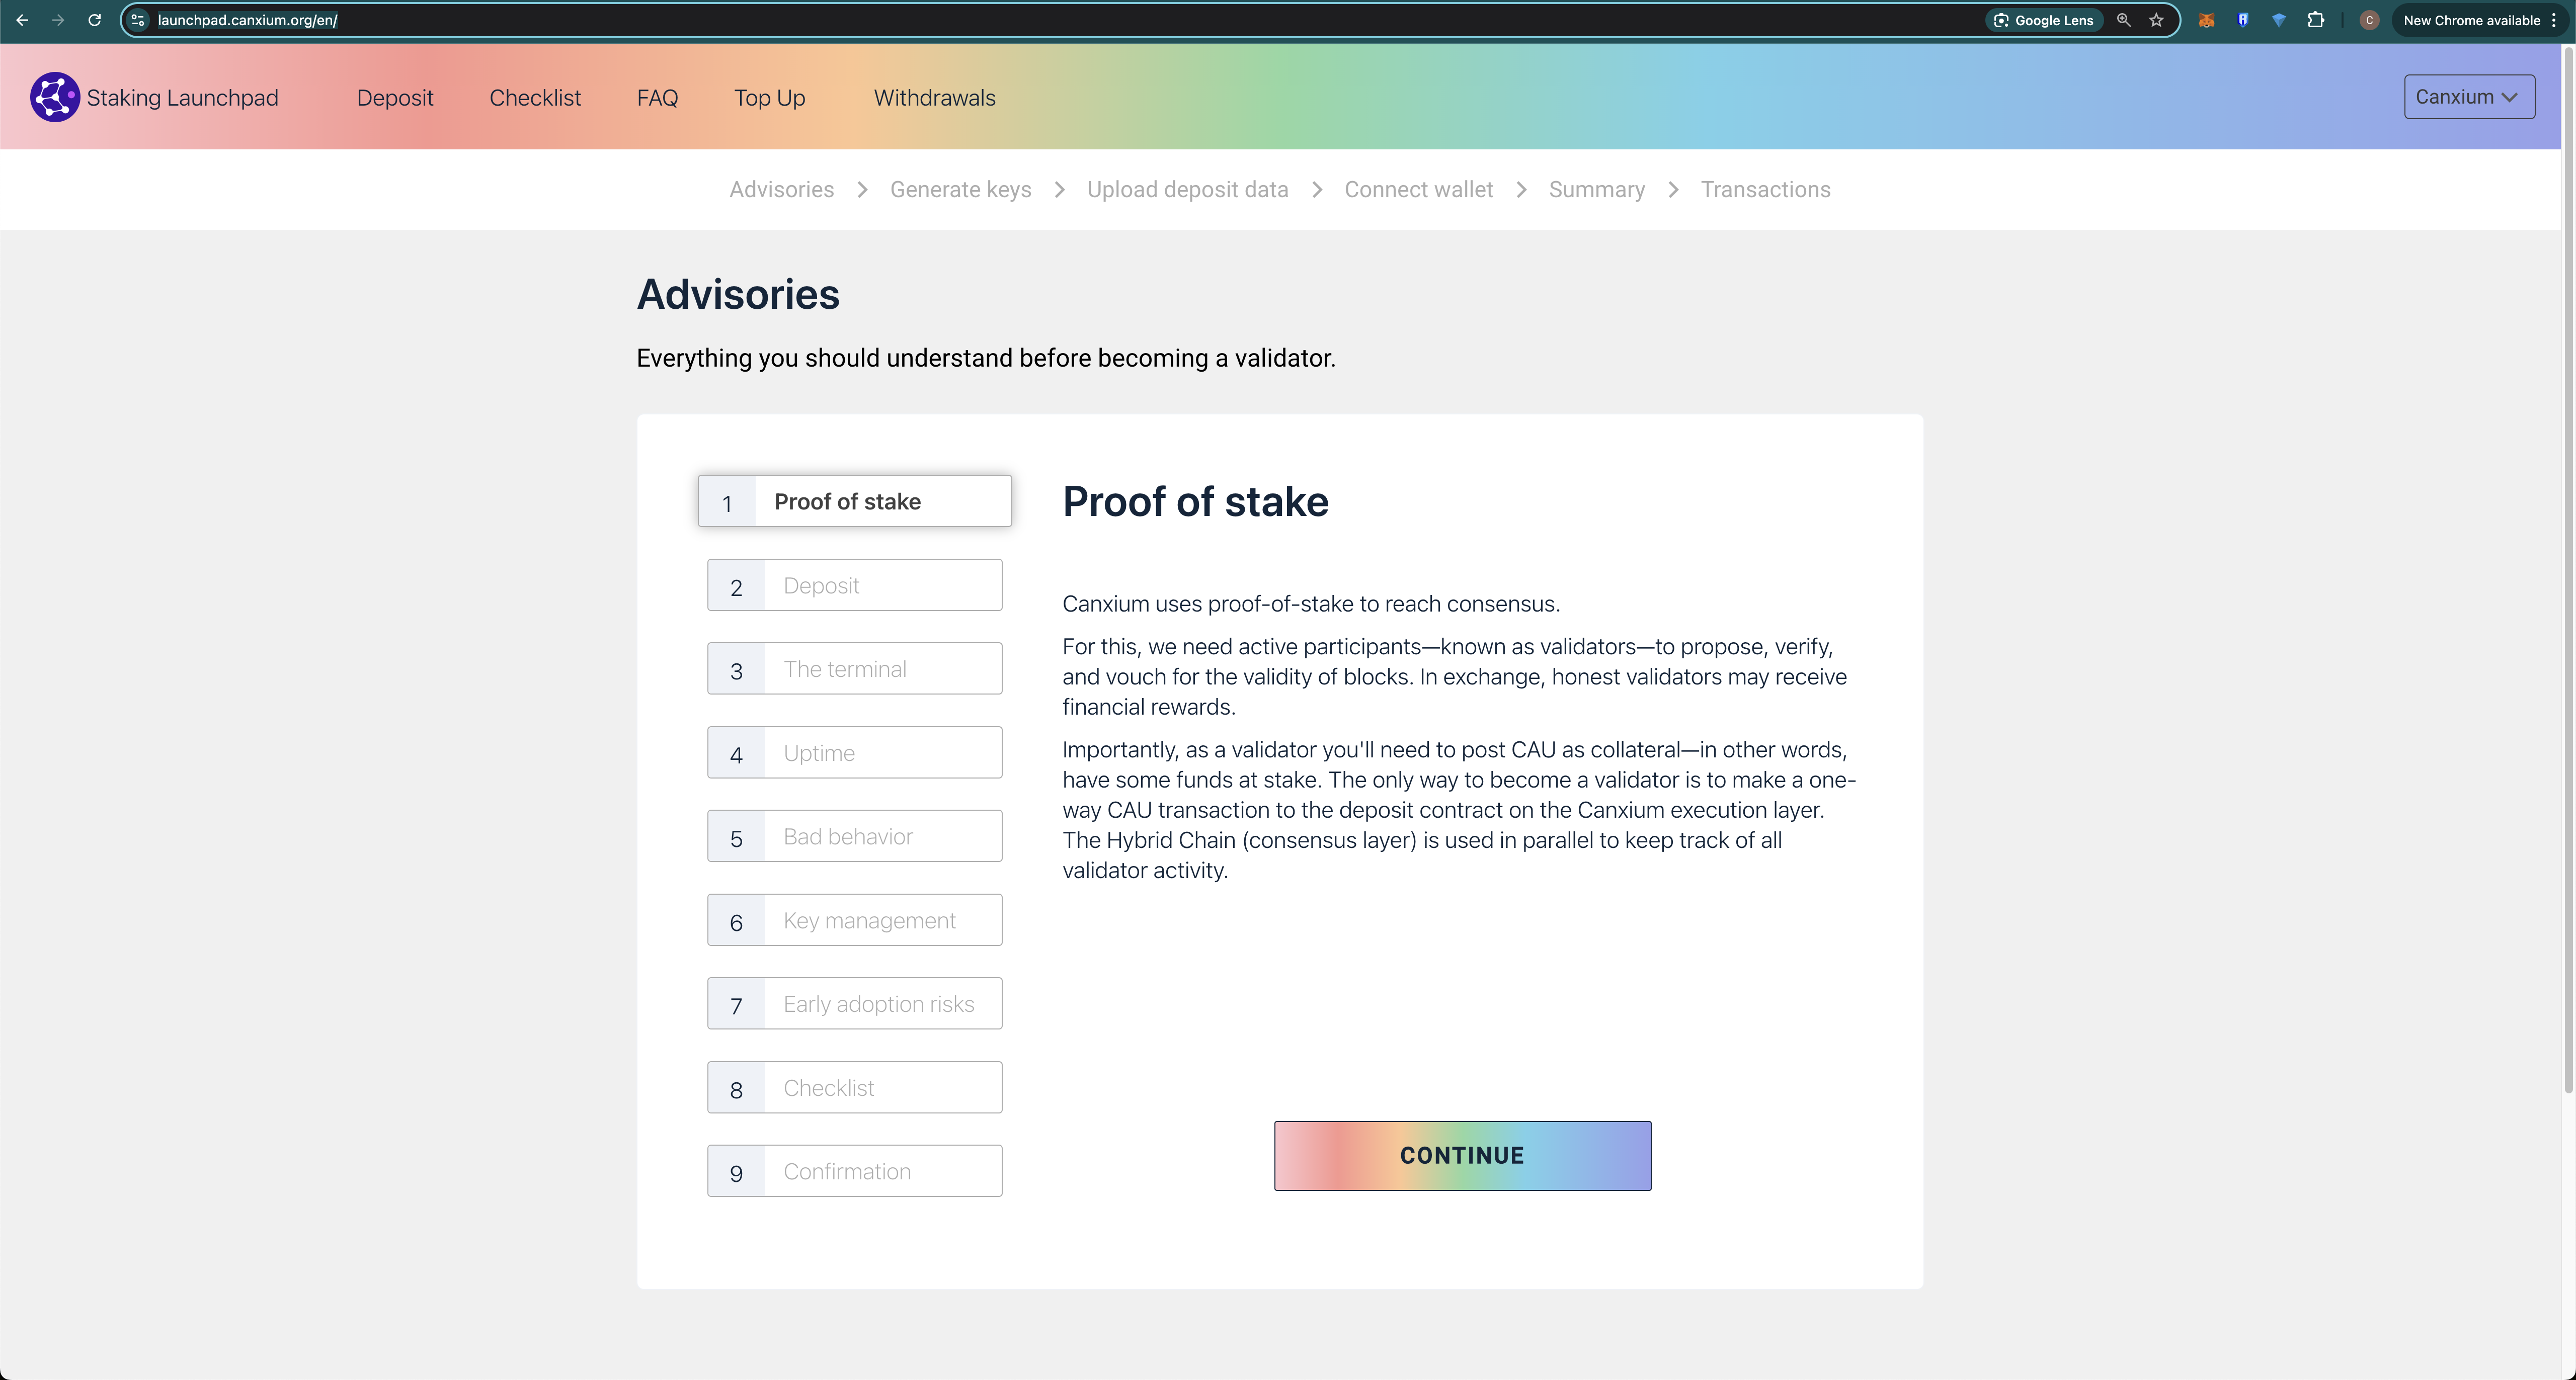Reload the page
Image resolution: width=2576 pixels, height=1380 pixels.
[94, 20]
